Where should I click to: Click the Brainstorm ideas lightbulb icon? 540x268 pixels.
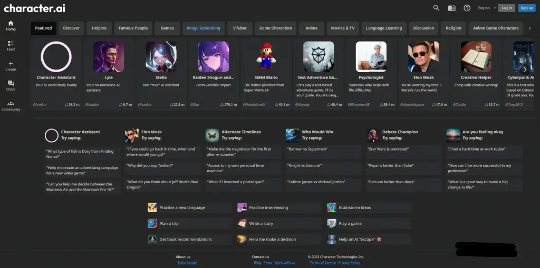(331, 207)
